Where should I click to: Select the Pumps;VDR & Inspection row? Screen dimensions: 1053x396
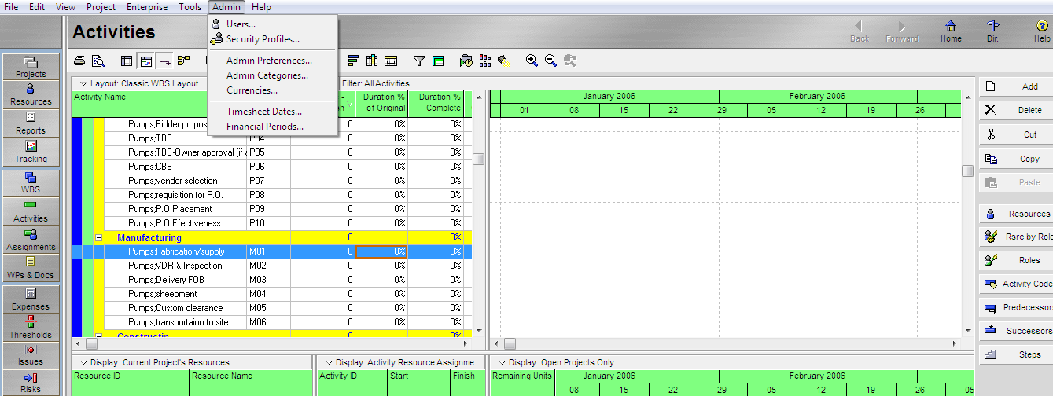(x=271, y=266)
